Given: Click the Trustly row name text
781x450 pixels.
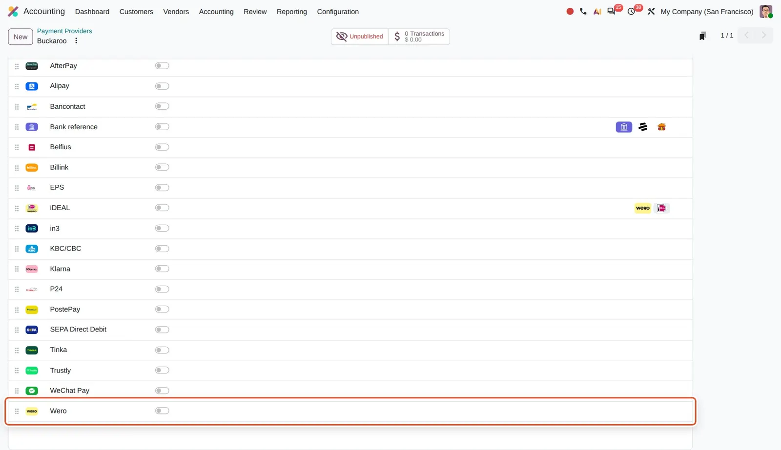Looking at the screenshot, I should click(61, 371).
